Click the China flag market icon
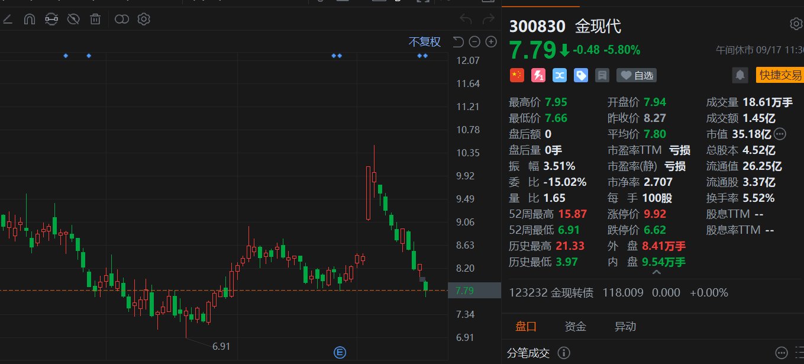 pos(516,75)
